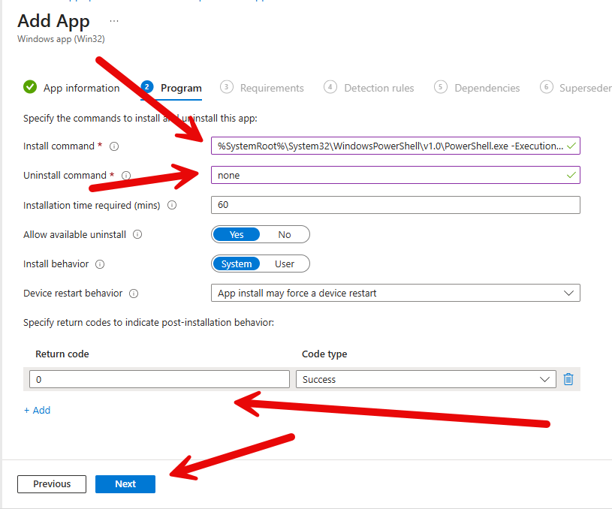Click info icon beside Install command

[x=115, y=146]
